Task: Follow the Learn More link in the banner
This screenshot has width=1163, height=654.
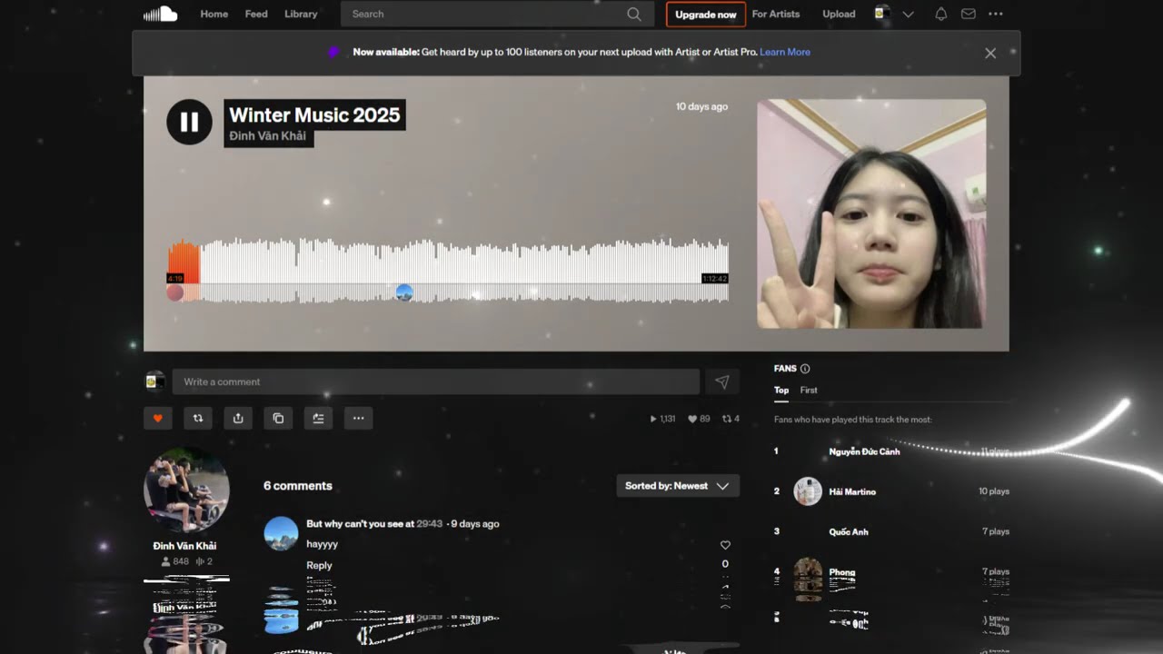Action: coord(785,53)
